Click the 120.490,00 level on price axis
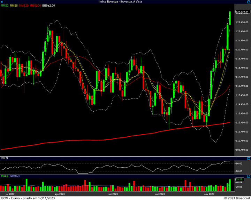251x200 pixels. pos(242,49)
